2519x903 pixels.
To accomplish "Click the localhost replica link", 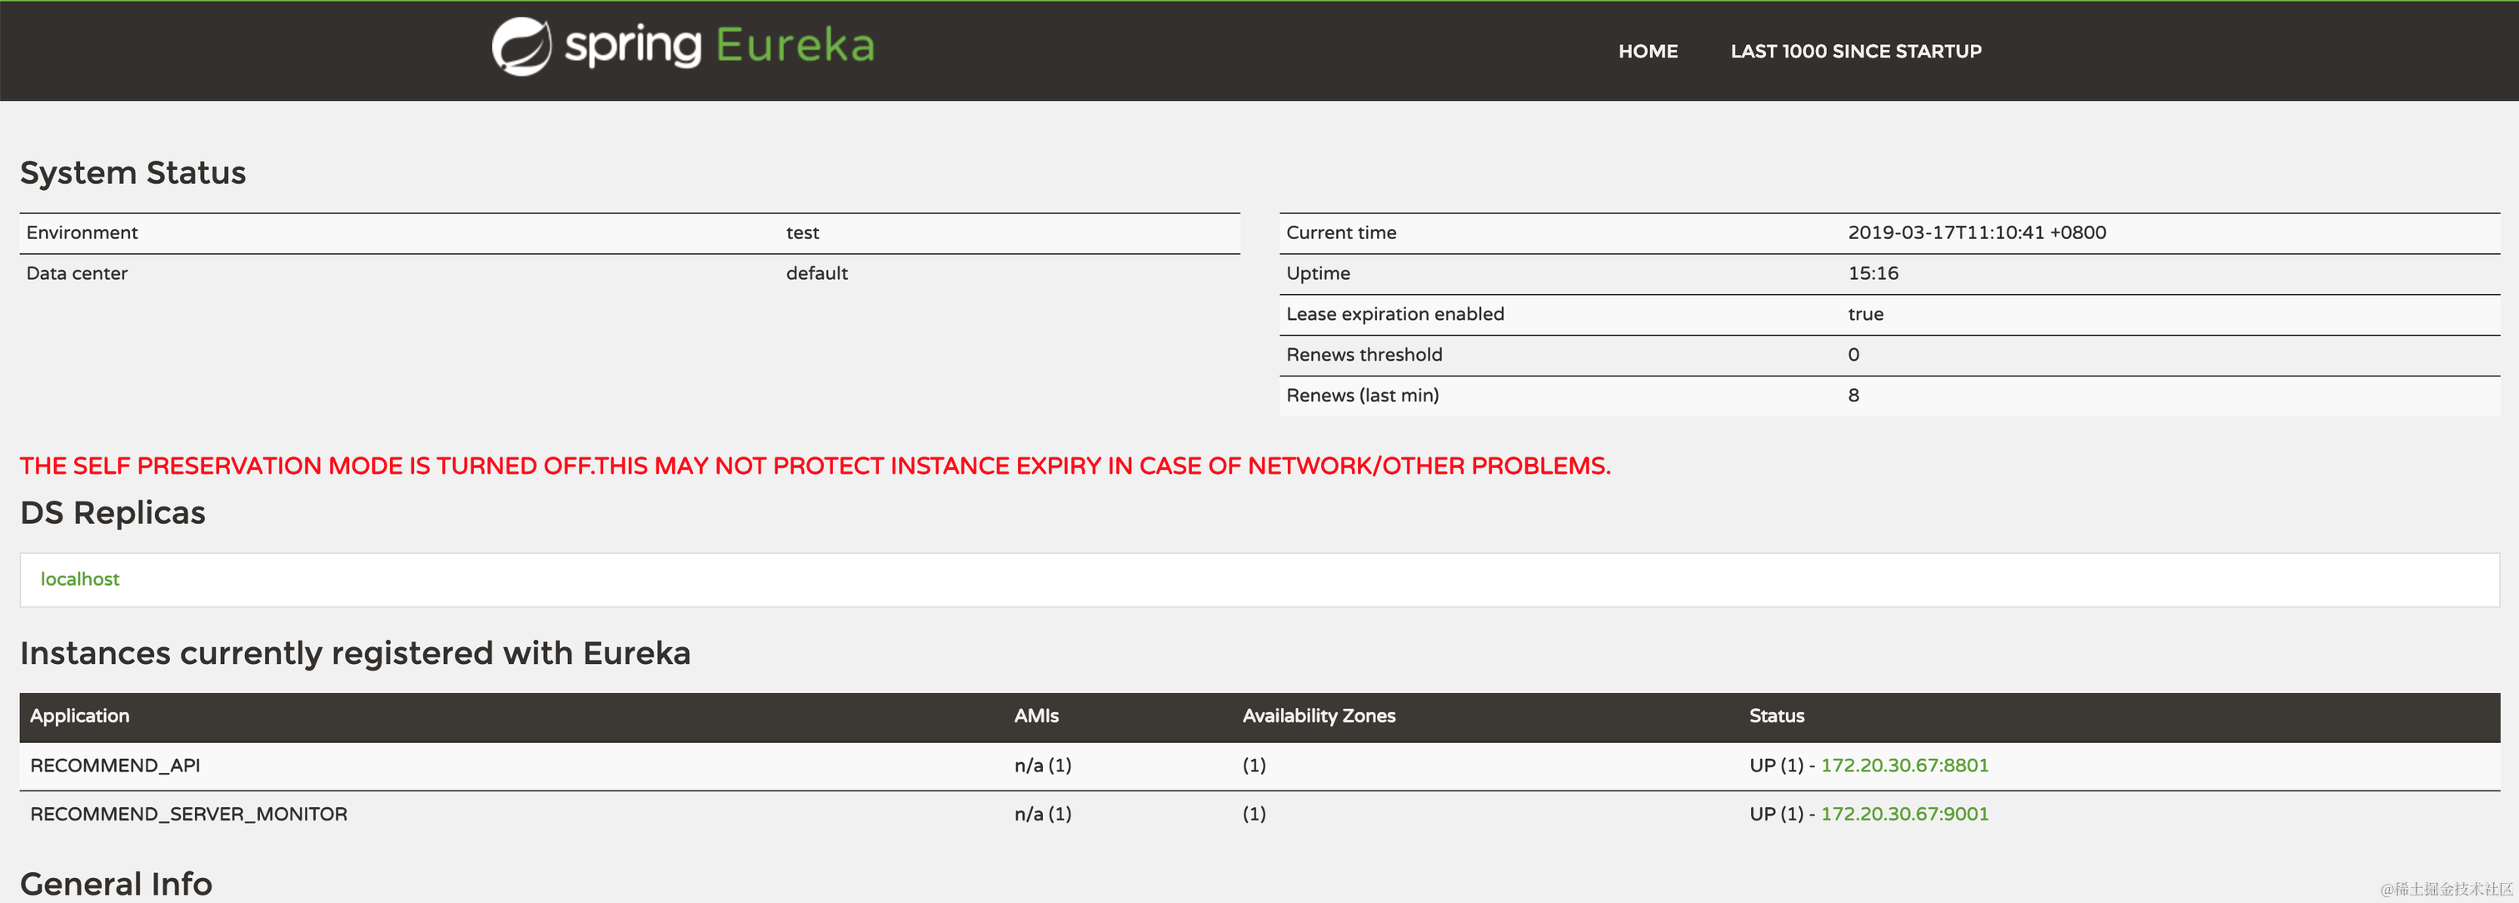I will (x=79, y=579).
